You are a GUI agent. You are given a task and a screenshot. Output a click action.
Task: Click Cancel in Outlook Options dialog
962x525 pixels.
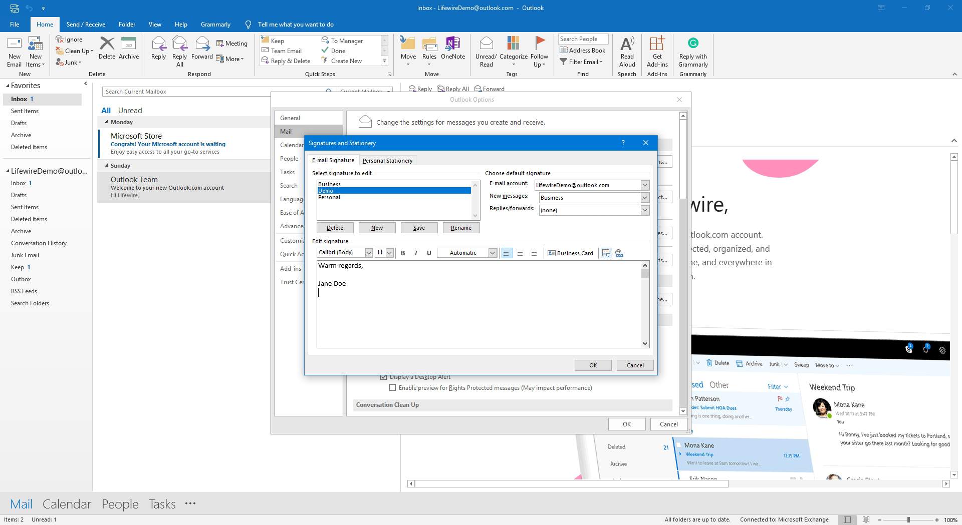(668, 424)
